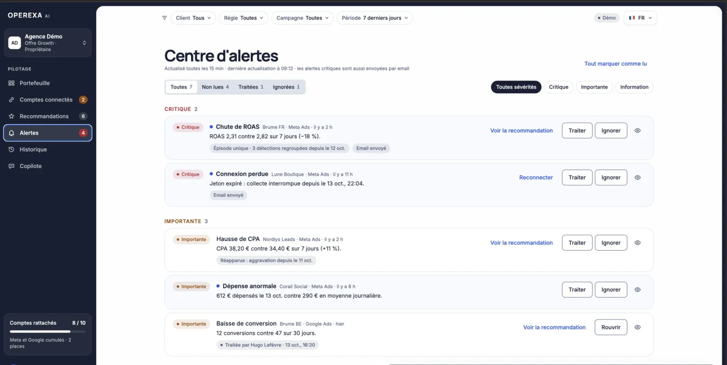The image size is (727, 365).
Task: Switch to the Ignorées tab
Action: (286, 87)
